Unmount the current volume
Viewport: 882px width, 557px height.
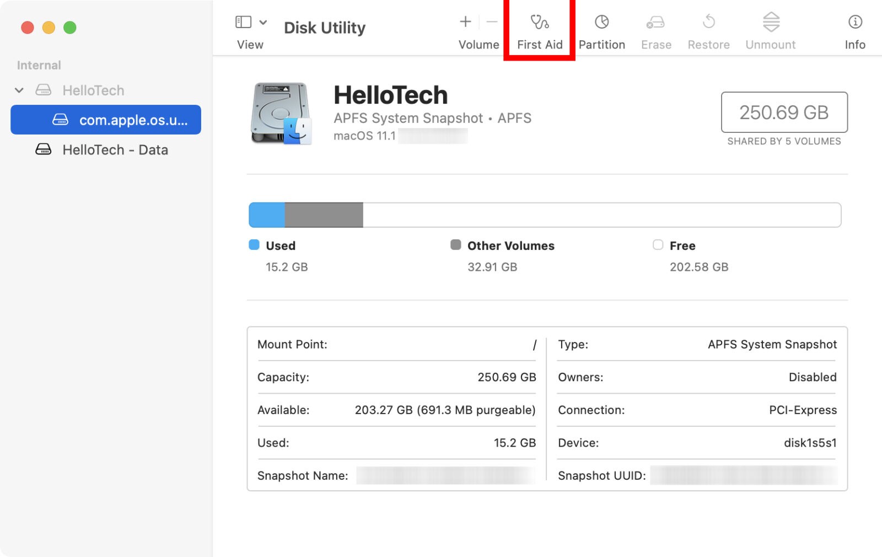pos(770,29)
